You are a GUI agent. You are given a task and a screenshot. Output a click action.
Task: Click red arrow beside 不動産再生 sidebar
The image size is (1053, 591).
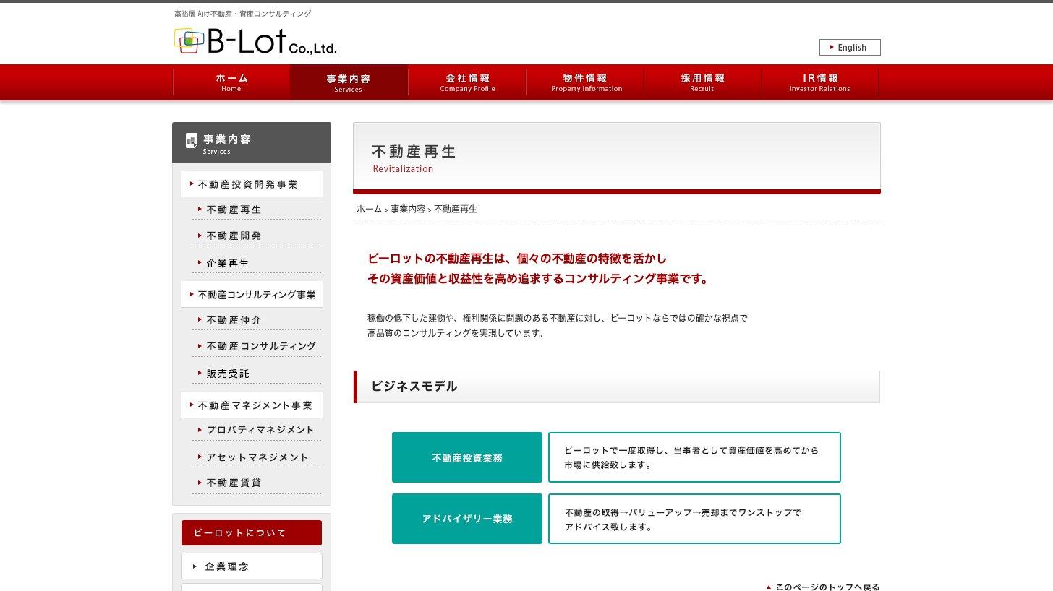[x=200, y=209]
